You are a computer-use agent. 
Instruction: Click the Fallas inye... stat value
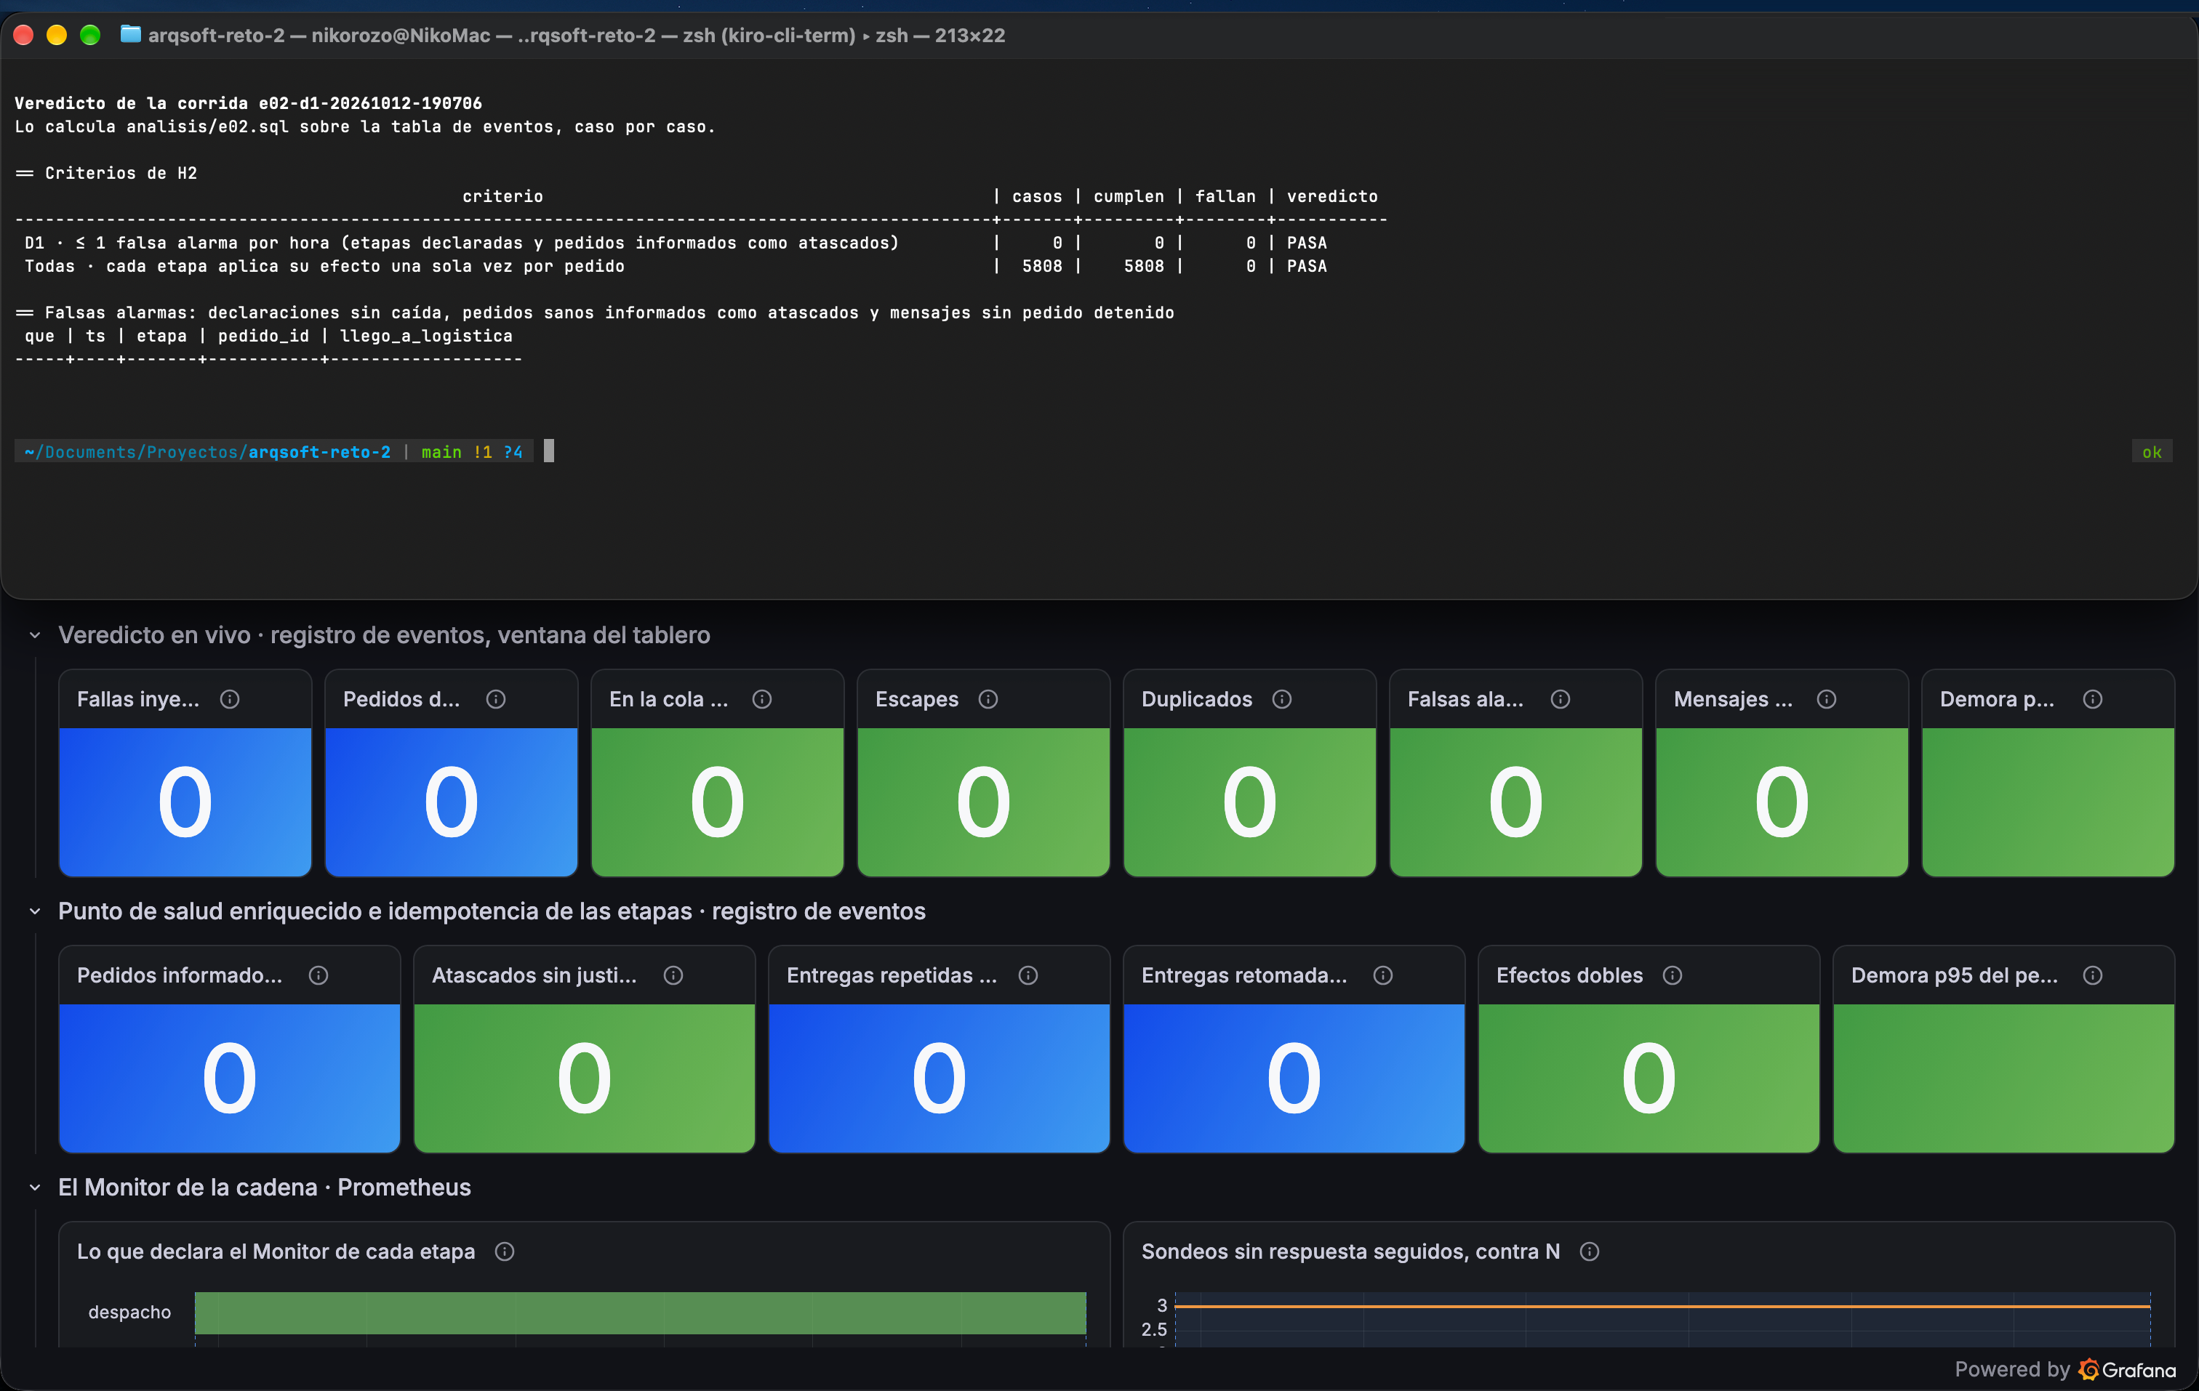click(x=185, y=802)
